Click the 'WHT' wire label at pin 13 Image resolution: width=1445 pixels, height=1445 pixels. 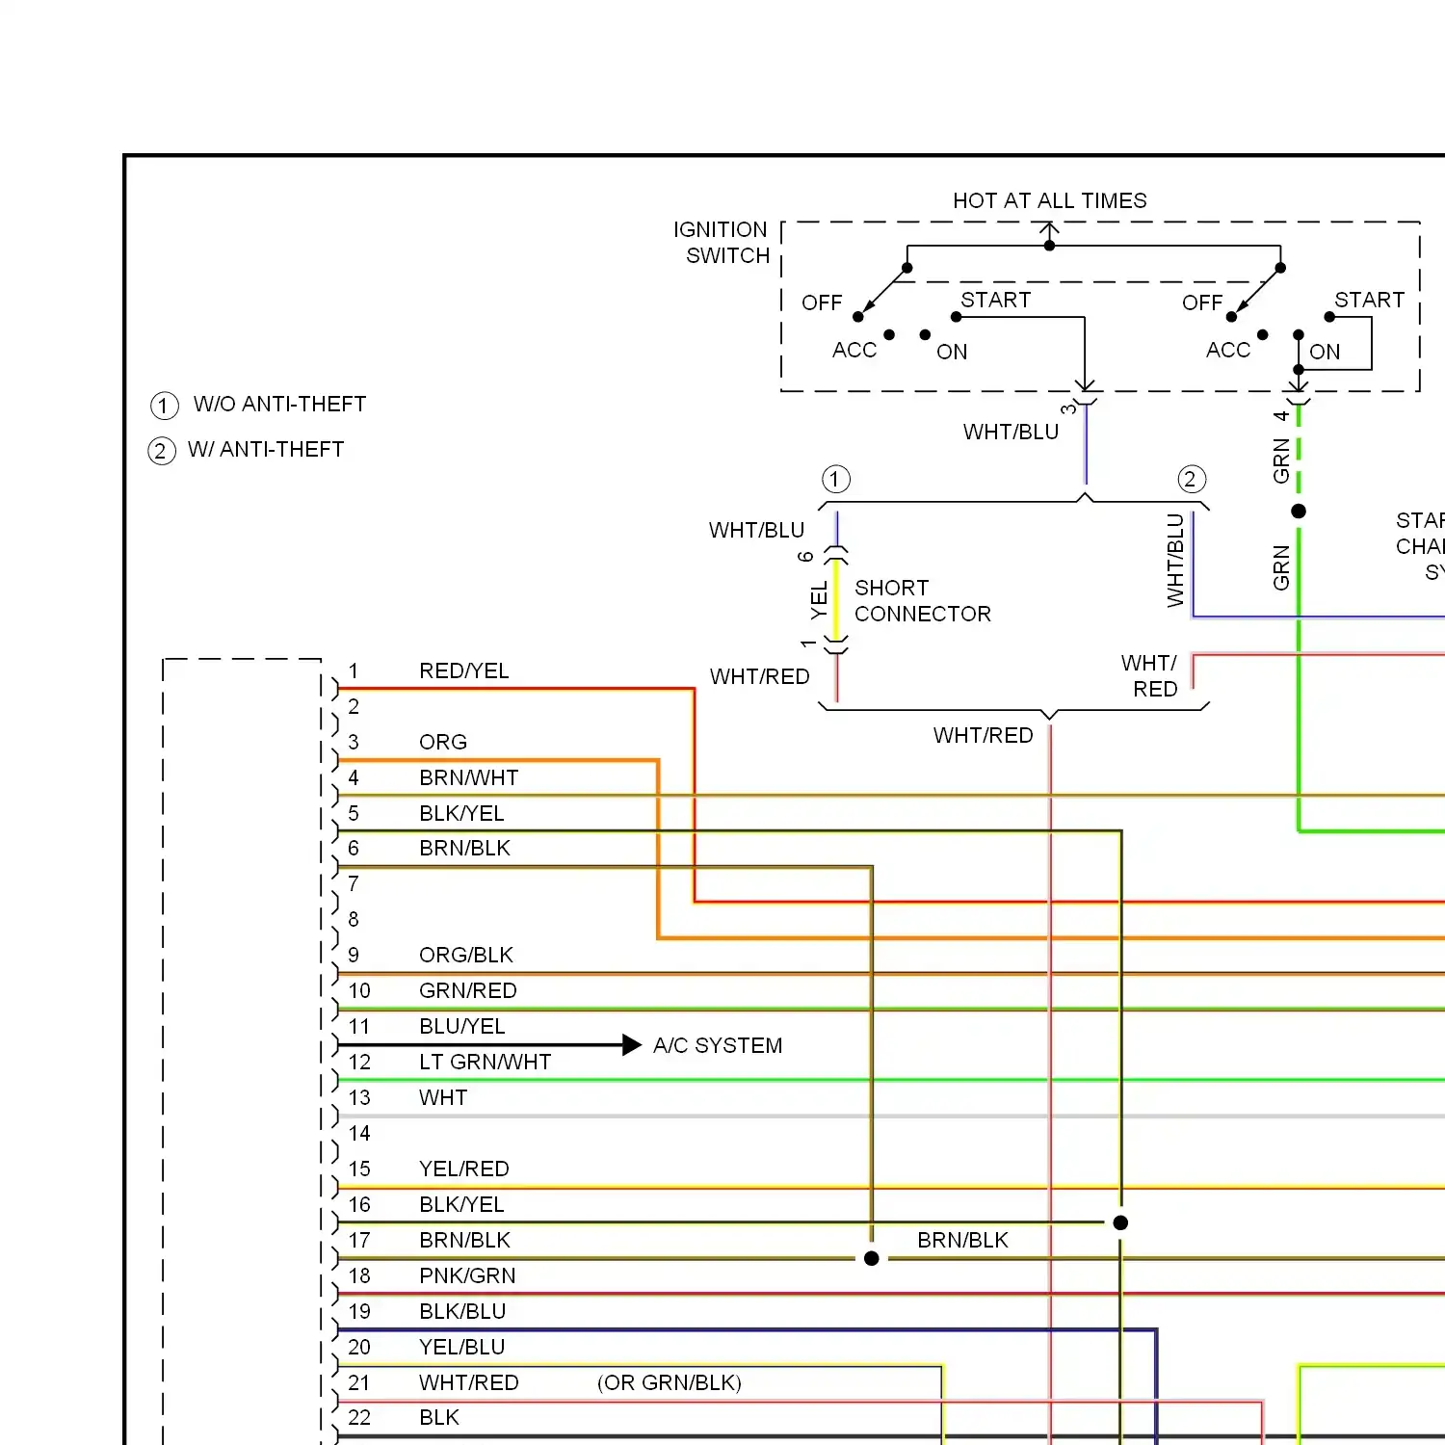point(443,1097)
